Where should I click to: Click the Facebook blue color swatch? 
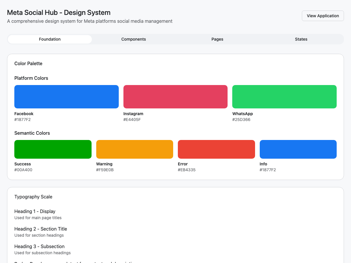(66, 97)
